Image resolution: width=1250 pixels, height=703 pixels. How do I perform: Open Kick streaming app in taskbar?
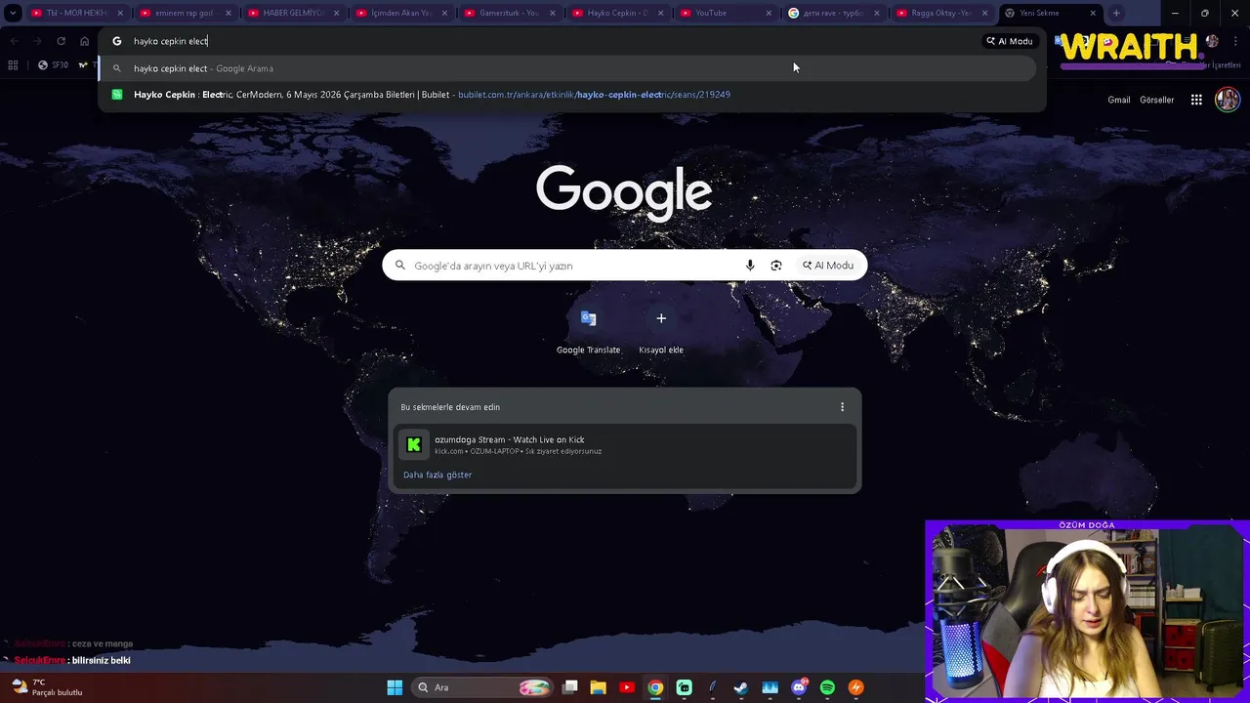[x=684, y=687]
